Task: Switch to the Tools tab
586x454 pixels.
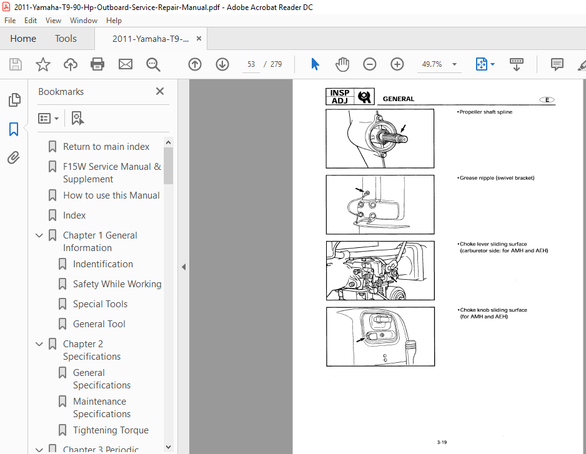Action: coord(66,39)
